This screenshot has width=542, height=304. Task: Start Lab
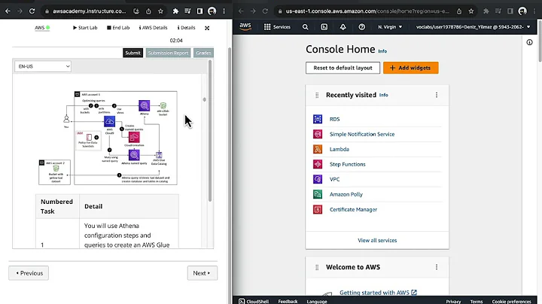(x=85, y=28)
